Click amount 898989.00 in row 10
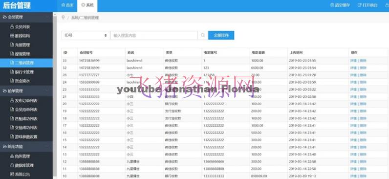The image size is (389, 179). [259, 176]
